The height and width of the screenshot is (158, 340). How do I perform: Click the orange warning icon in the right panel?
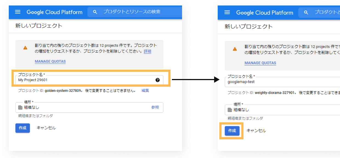pyautogui.click(x=235, y=49)
